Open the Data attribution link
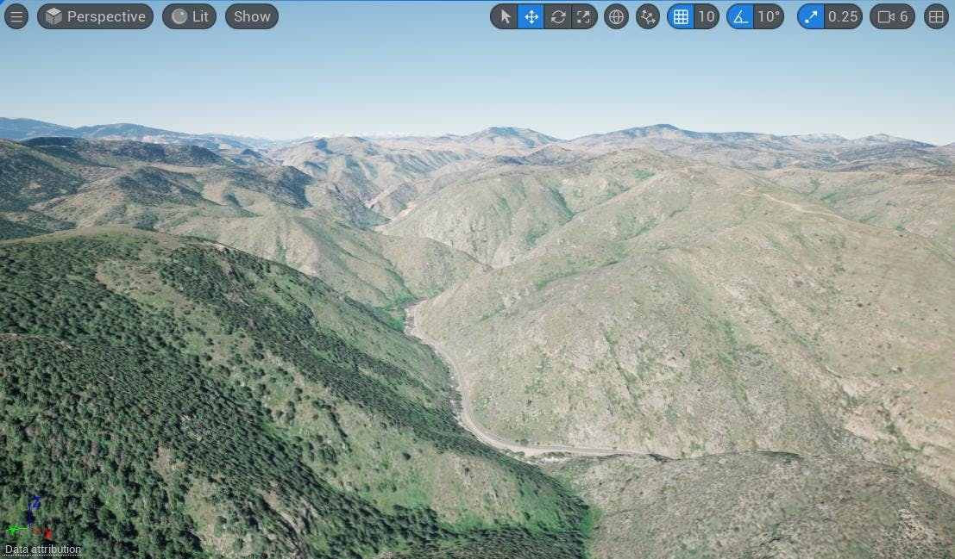This screenshot has height=559, width=955. [x=43, y=549]
